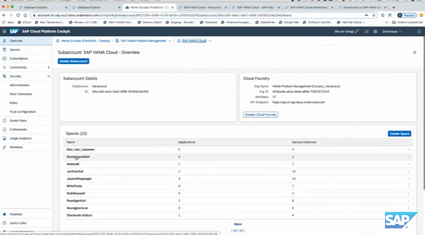Click the Members sidebar icon
The height and width of the screenshot is (235, 425).
4,147
